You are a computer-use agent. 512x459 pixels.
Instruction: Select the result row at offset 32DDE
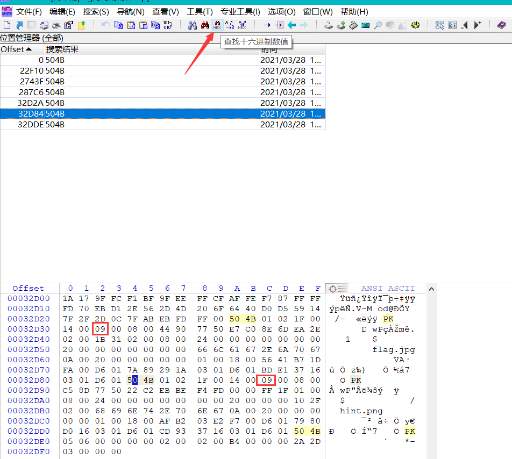click(162, 124)
